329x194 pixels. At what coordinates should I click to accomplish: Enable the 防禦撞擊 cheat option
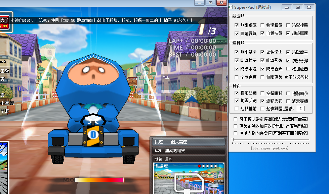(x=288, y=25)
